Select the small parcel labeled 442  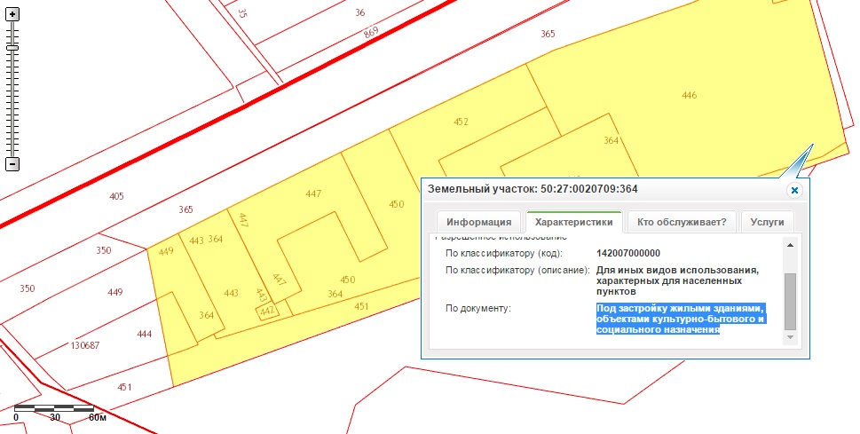(x=267, y=311)
